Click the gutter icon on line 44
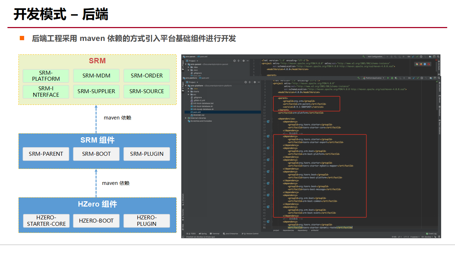The height and width of the screenshot is (256, 455). click(x=268, y=207)
